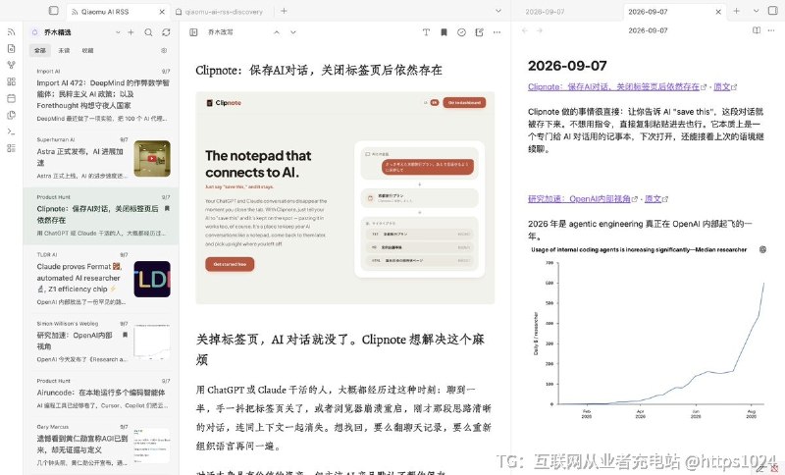Open Gary Marcus AGI article
785x475 pixels.
[101, 445]
